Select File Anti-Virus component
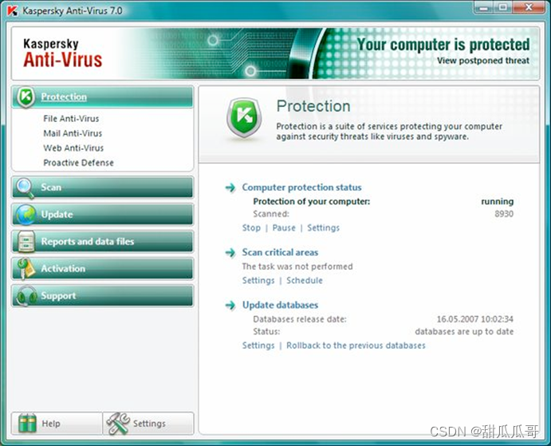 tap(71, 119)
